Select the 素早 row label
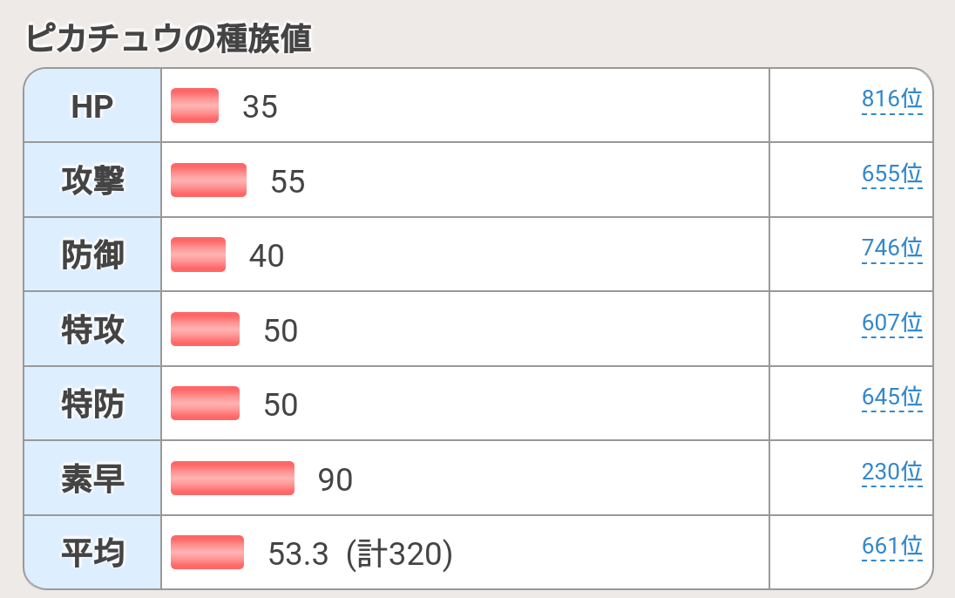The height and width of the screenshot is (598, 955). coord(92,479)
